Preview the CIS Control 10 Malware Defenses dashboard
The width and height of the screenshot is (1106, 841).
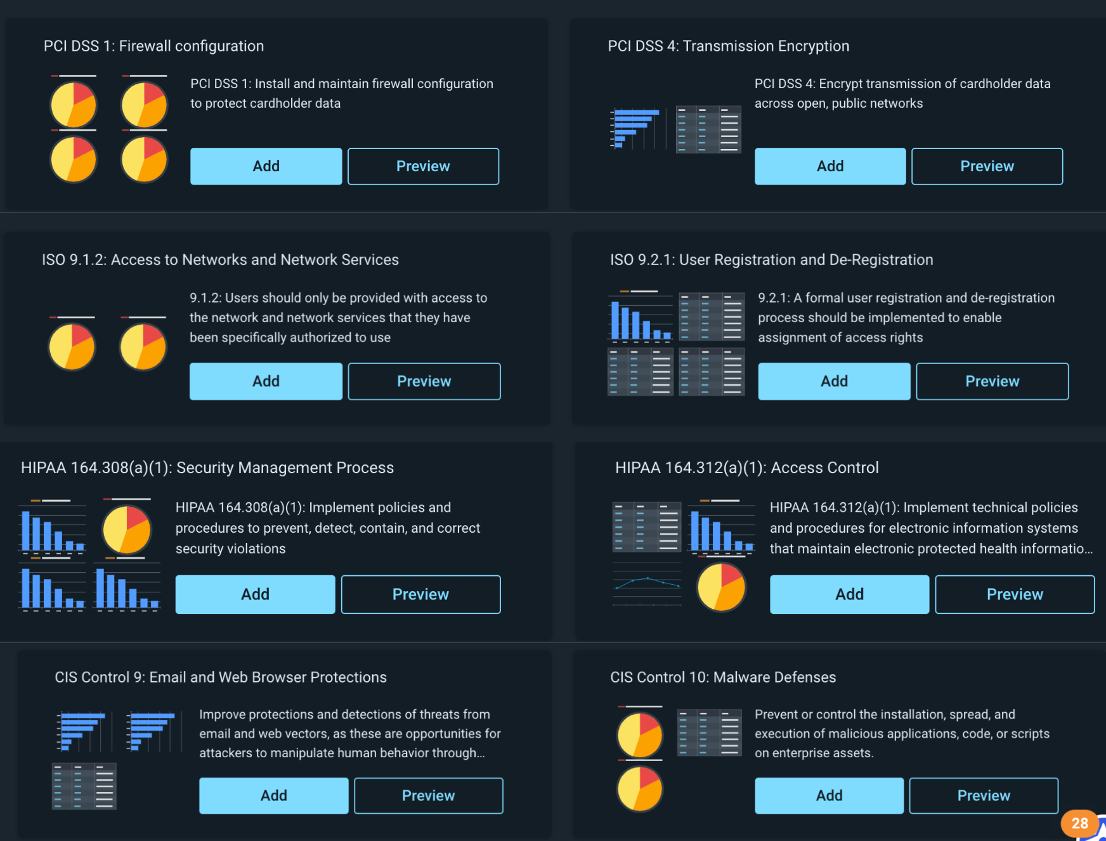click(984, 795)
